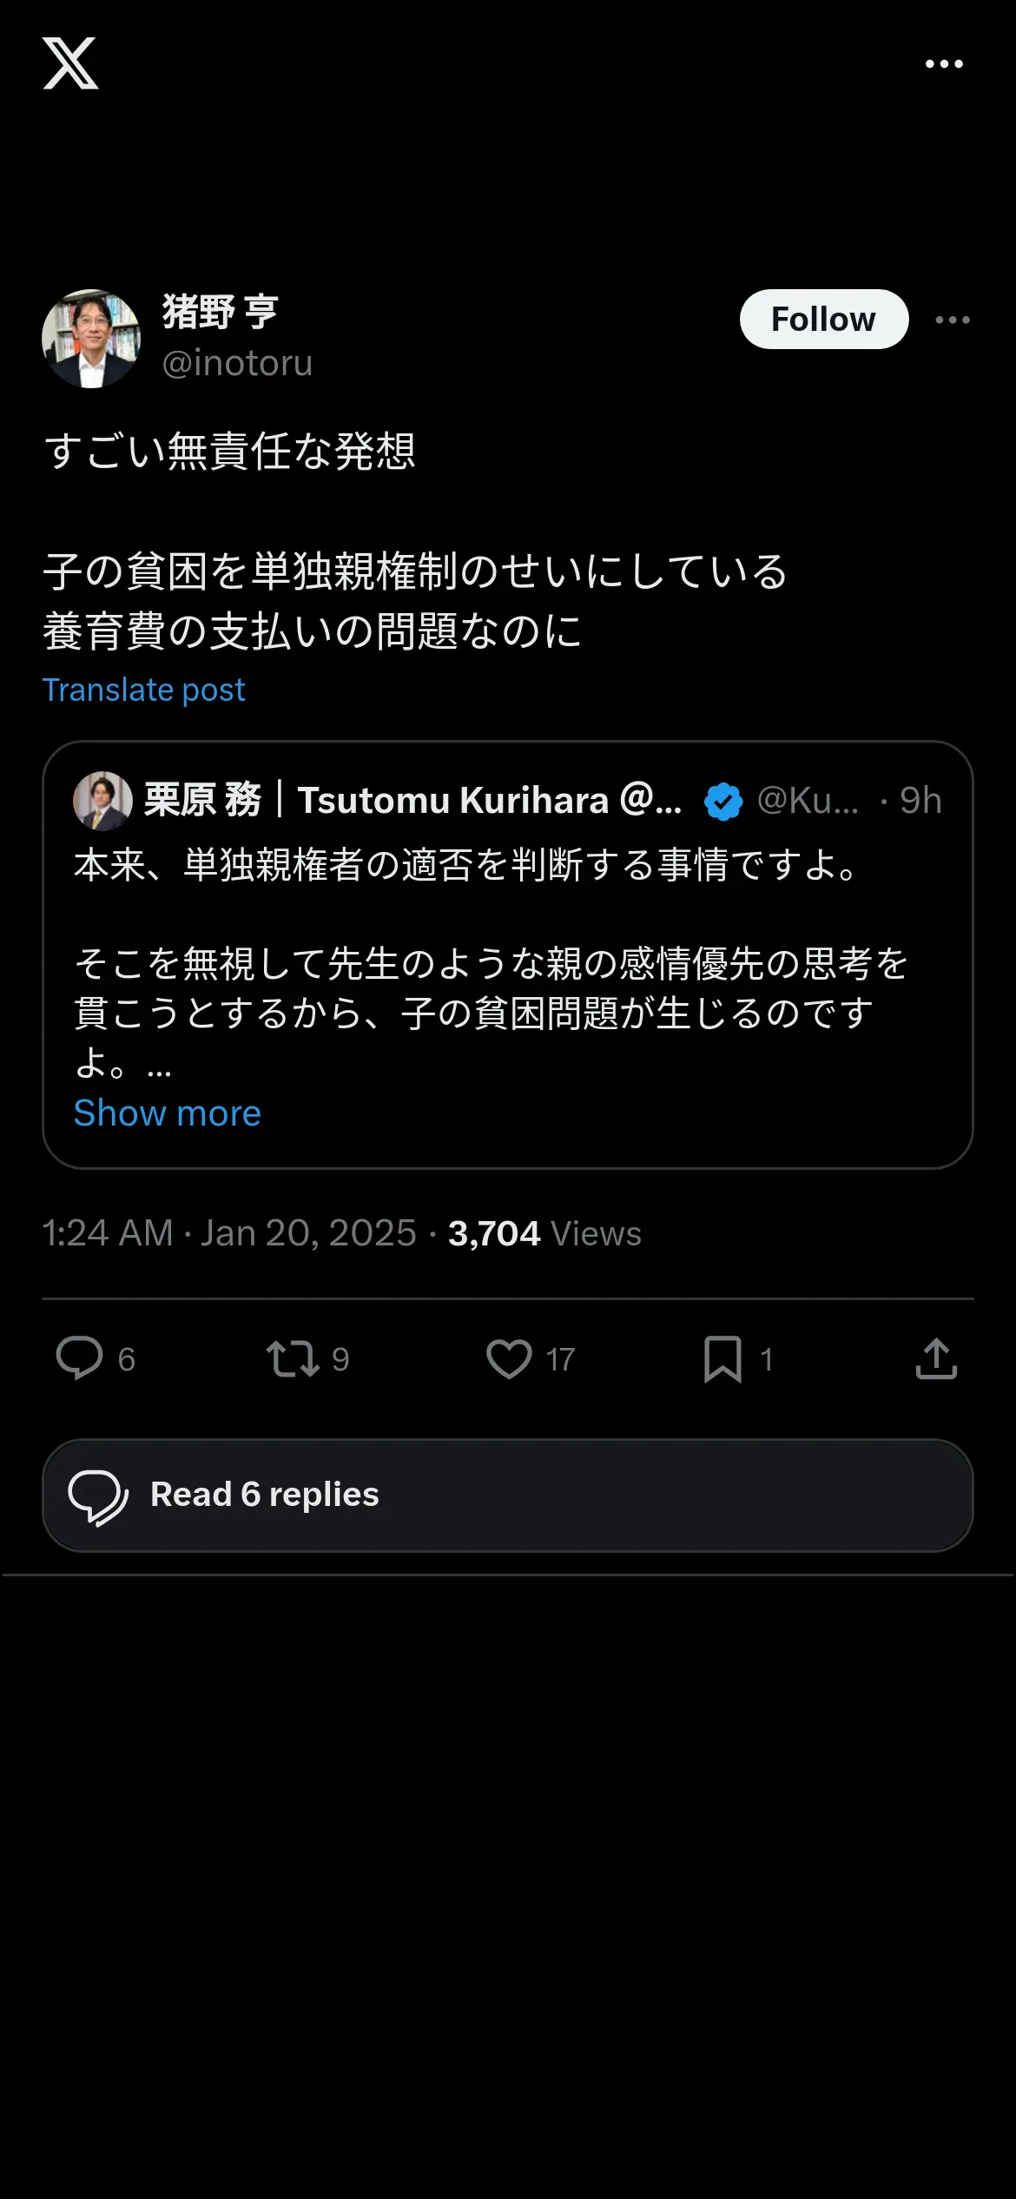Click the 3,704 Views count
This screenshot has height=2199, width=1016.
pos(544,1233)
